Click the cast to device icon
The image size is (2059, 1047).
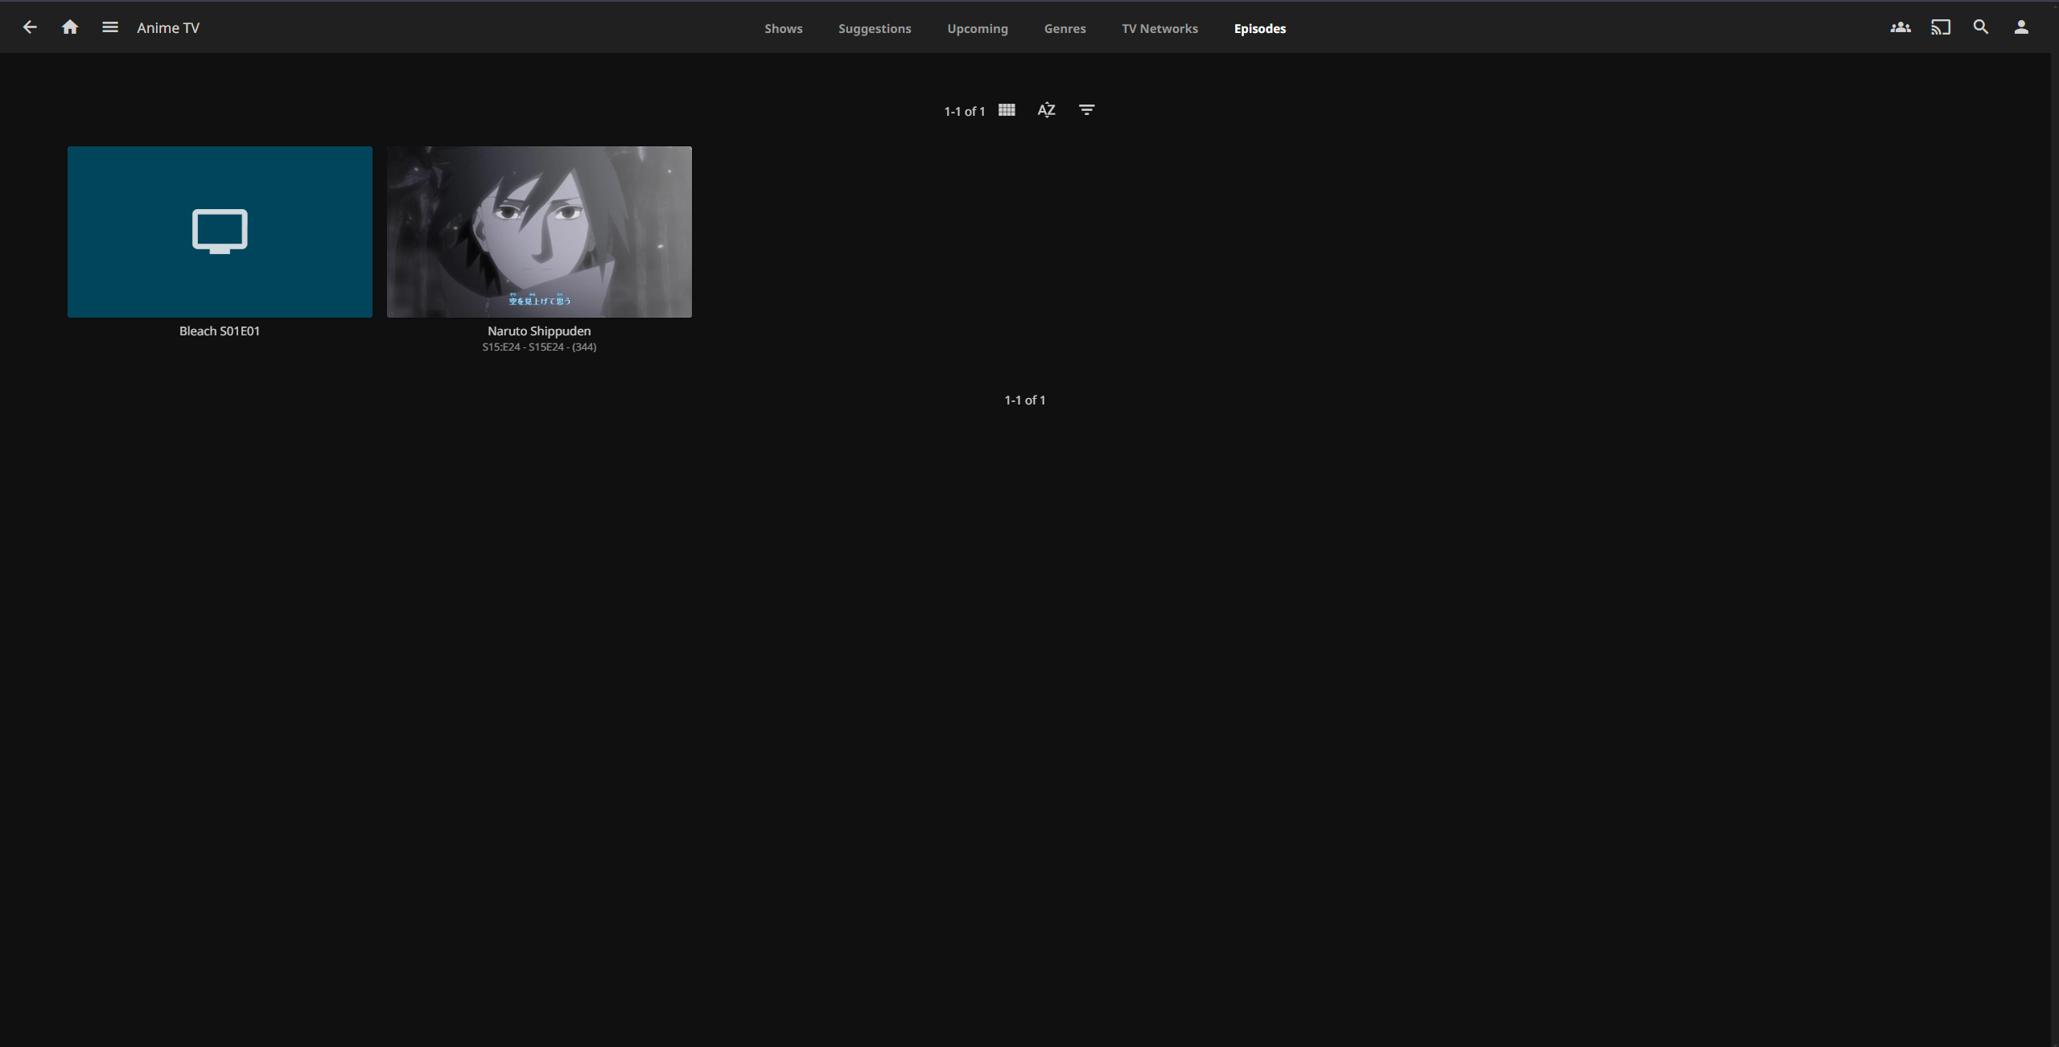pyautogui.click(x=1940, y=27)
